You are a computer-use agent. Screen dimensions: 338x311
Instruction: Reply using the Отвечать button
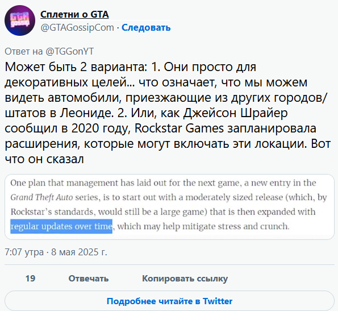(x=89, y=279)
